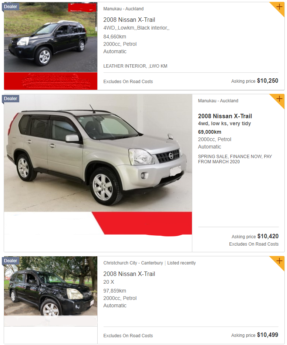Click 'LEATHER INTERIOR, LWO KM' description
This screenshot has height=345, width=287.
coord(135,66)
